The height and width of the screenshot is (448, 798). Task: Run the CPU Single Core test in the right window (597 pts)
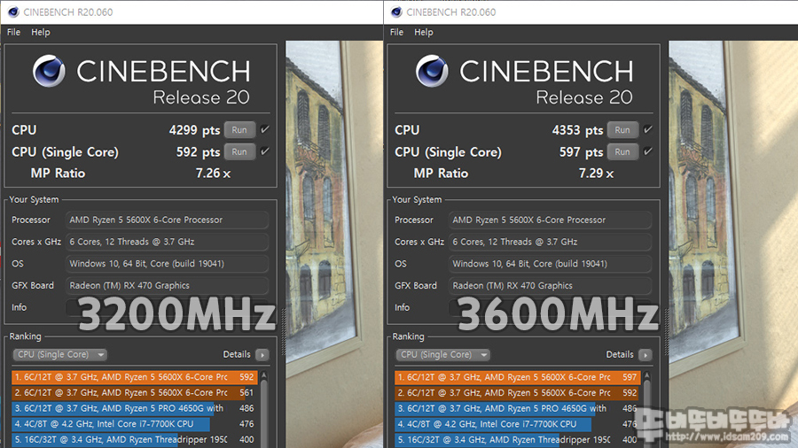click(x=622, y=152)
